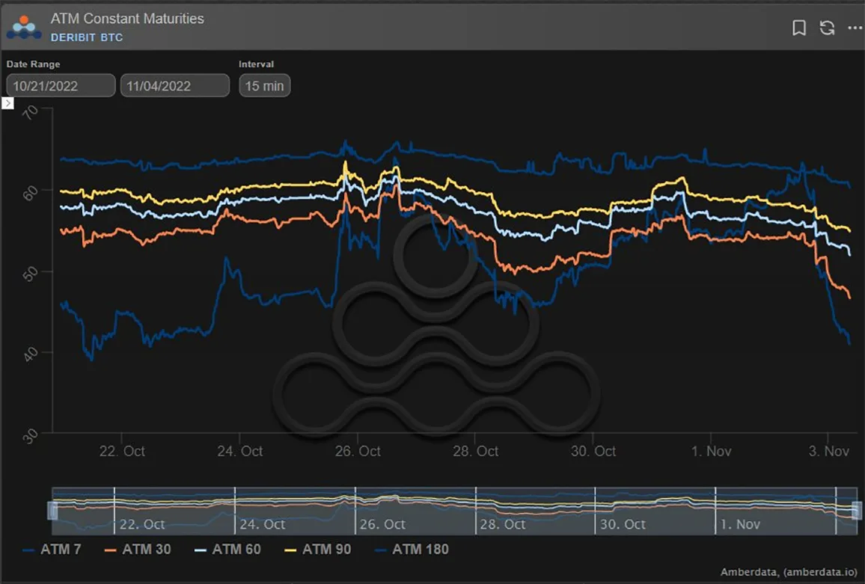
Task: Open the three-dots more options menu
Action: pos(855,28)
